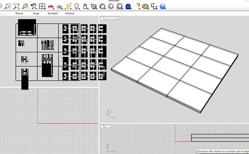Click the Zoom Selected yellow magnifier icon

[x=25, y=6]
